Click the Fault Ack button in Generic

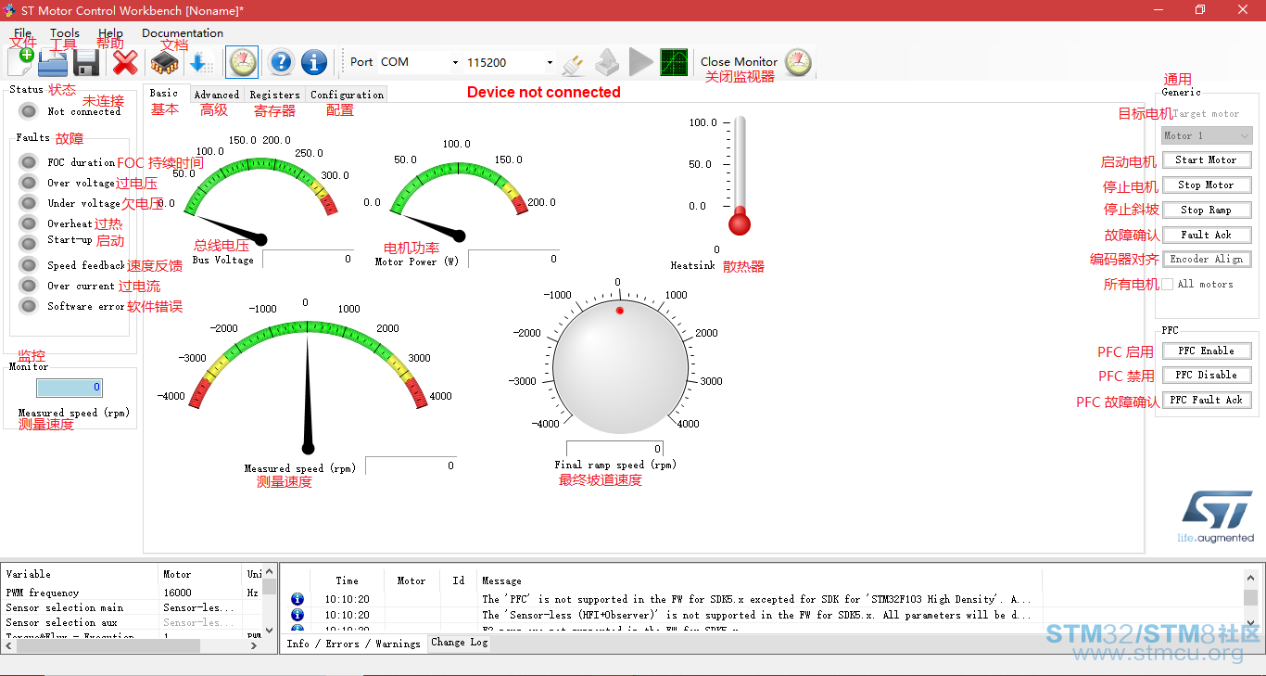[x=1207, y=236]
